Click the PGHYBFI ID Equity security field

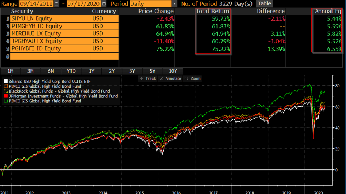pos(50,48)
